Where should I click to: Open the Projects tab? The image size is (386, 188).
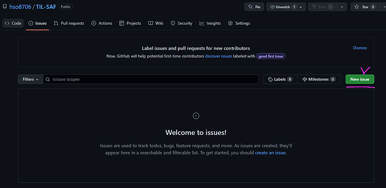tap(130, 23)
